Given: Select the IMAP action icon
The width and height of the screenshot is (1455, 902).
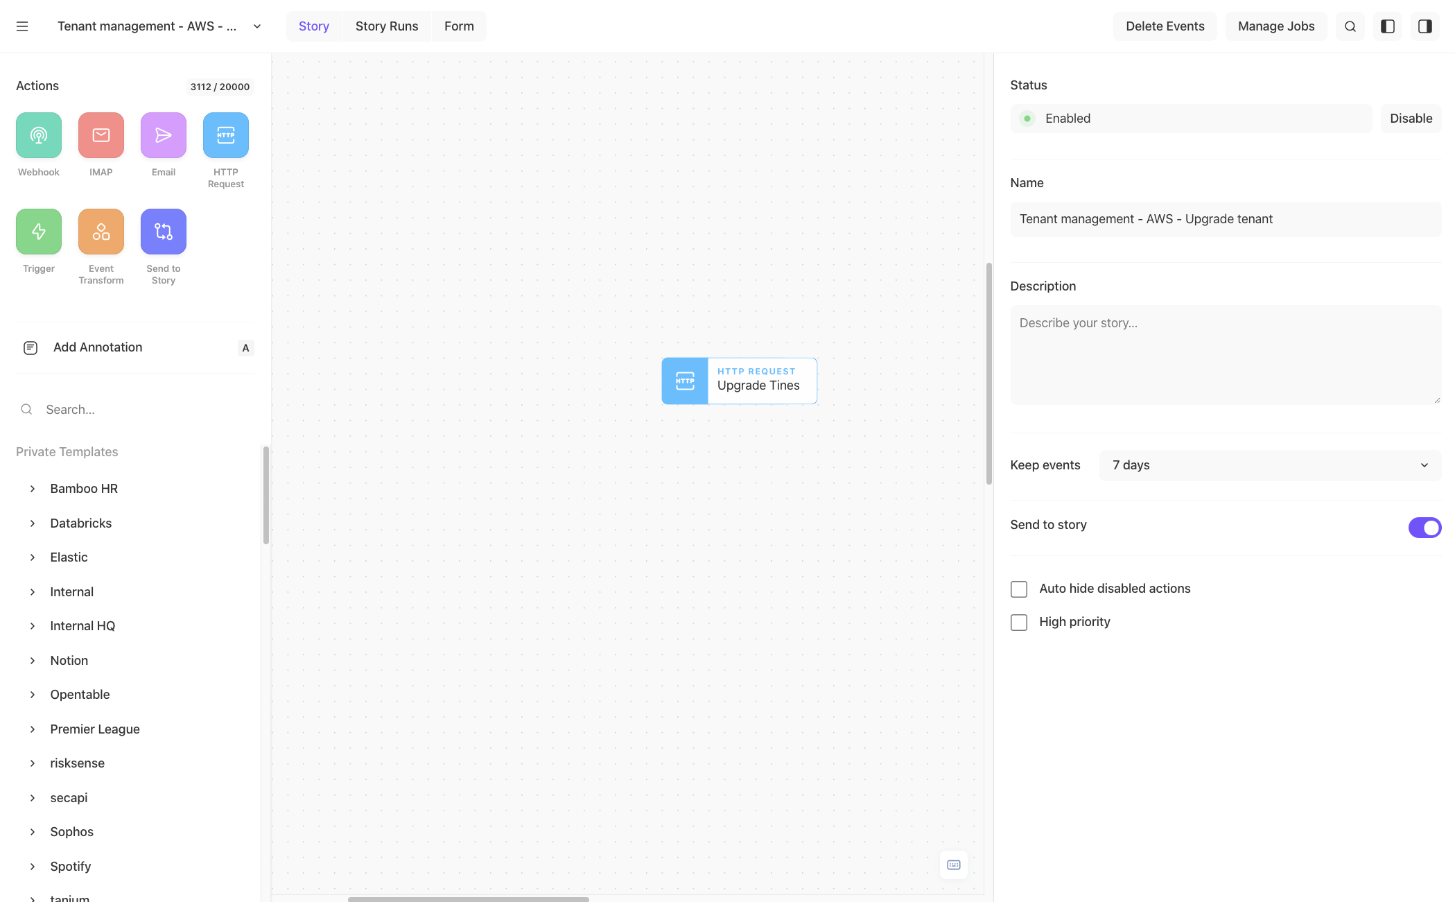Looking at the screenshot, I should [101, 135].
